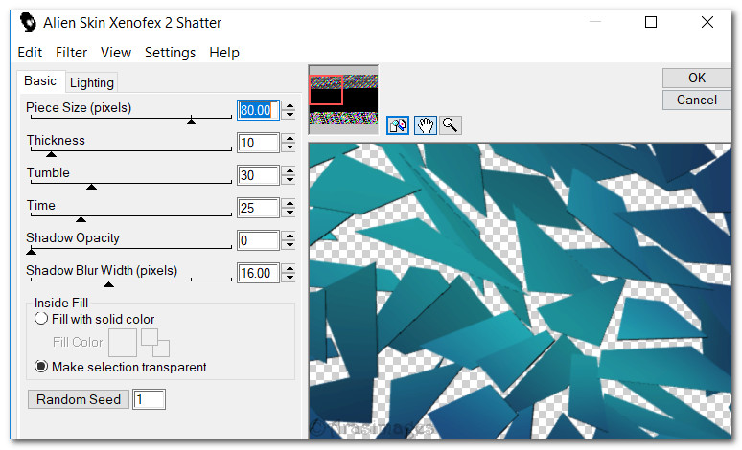Decrease Shadow Blur Width with down arrow
Viewport: 742px width, 450px height.
[290, 278]
